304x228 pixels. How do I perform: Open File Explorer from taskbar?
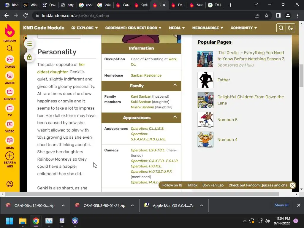tap(23, 221)
